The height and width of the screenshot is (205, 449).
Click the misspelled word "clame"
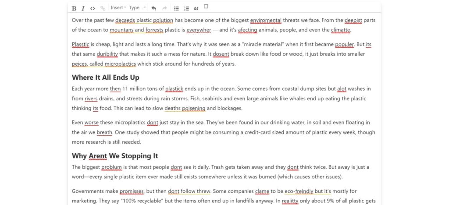(262, 191)
